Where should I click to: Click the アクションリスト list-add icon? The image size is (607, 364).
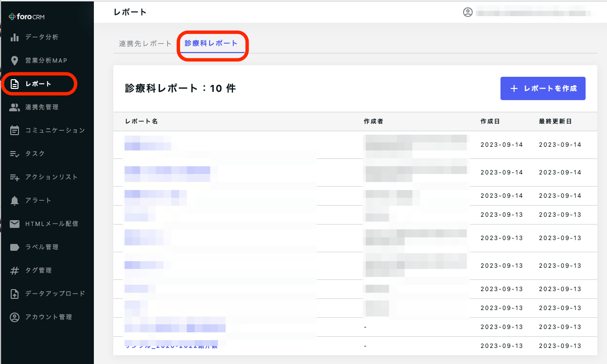tap(15, 177)
